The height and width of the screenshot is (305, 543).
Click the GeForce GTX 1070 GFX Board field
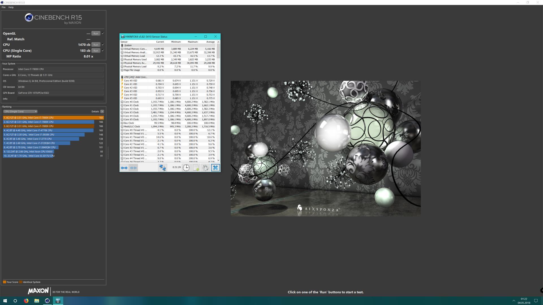[61, 93]
